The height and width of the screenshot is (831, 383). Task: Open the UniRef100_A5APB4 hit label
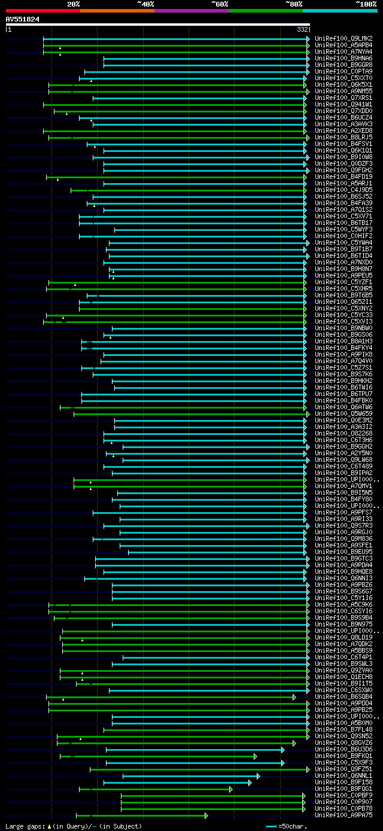coord(344,45)
